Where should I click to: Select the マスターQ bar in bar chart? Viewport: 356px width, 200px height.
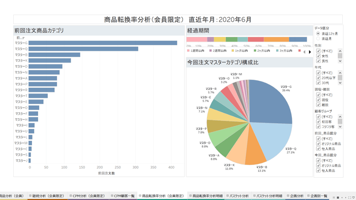83,49
